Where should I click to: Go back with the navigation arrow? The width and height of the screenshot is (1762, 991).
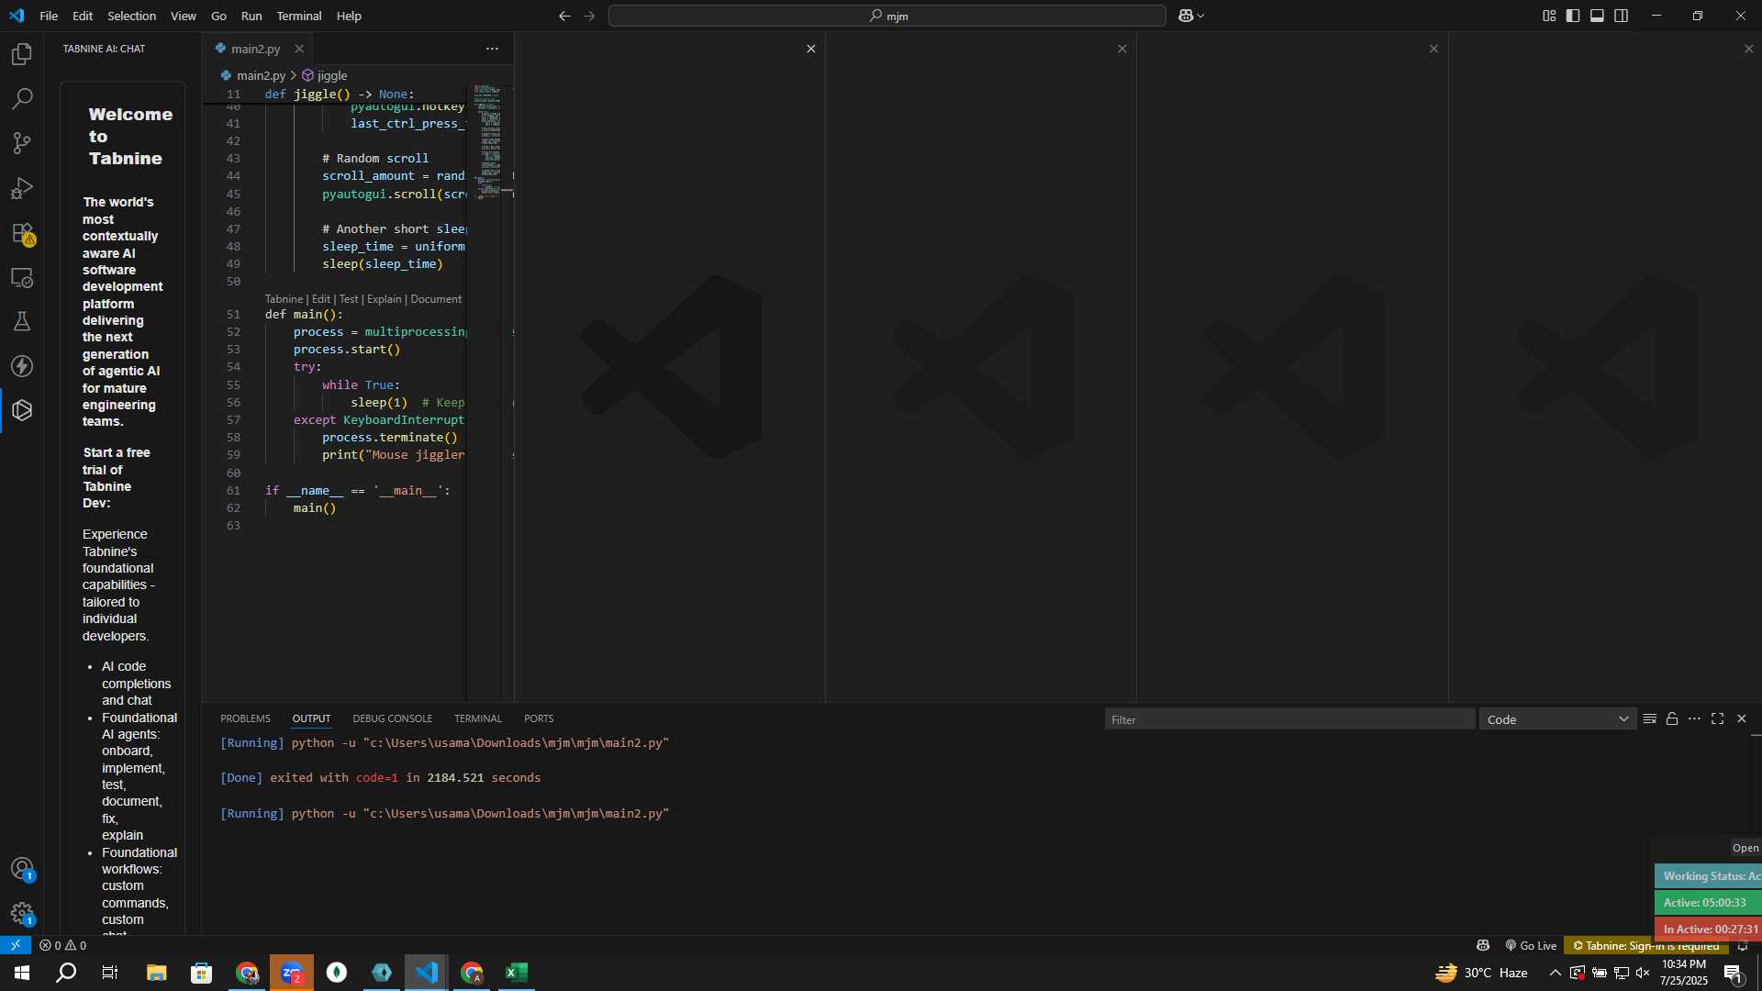(564, 16)
